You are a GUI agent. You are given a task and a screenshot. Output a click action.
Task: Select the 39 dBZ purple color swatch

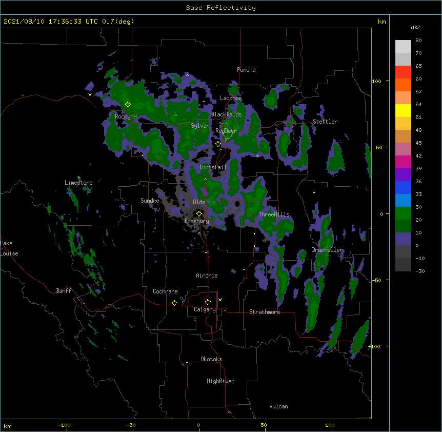pos(403,175)
